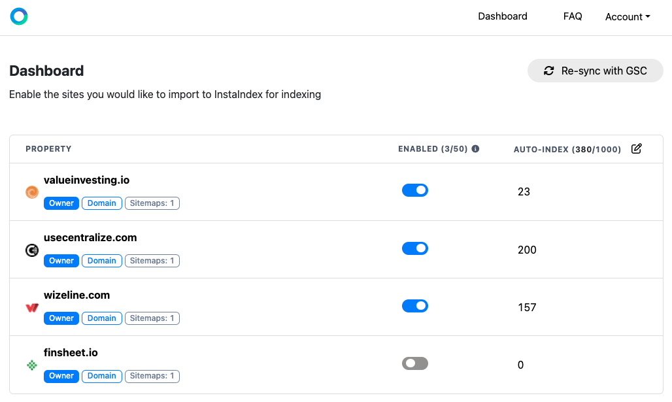Screen dimensions: 672x402
Task: Click auto-index value 23
Action: pyautogui.click(x=524, y=192)
